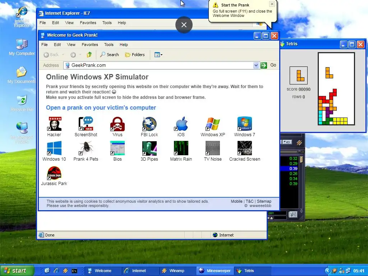The width and height of the screenshot is (368, 276).
Task: Open My Network Places desktop icon
Action: [22, 133]
